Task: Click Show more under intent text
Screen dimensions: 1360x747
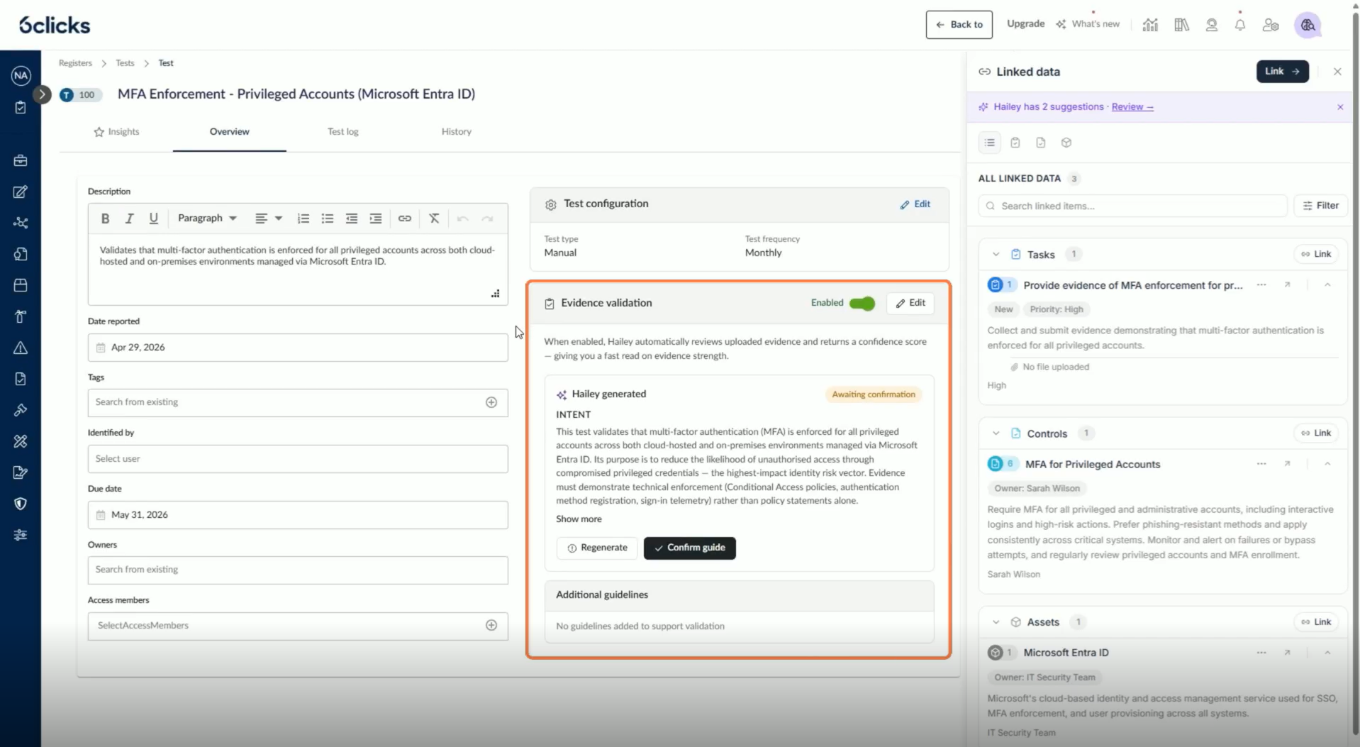Action: [x=579, y=519]
